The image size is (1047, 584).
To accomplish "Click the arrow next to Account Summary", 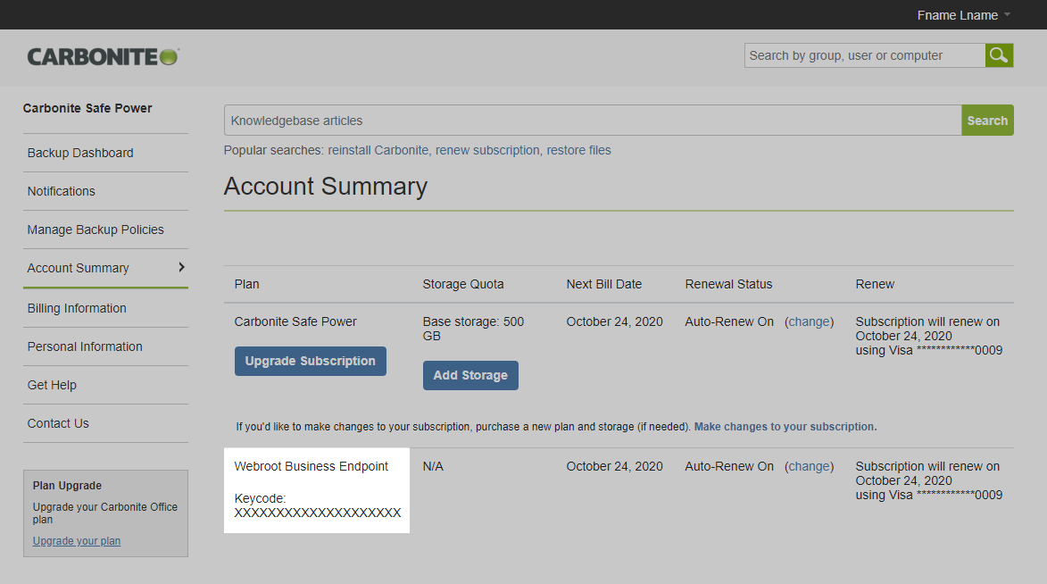I will click(181, 266).
